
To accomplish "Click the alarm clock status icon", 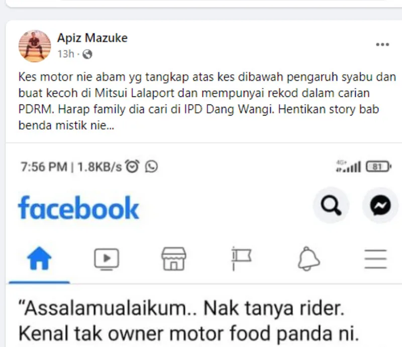I will pos(132,166).
